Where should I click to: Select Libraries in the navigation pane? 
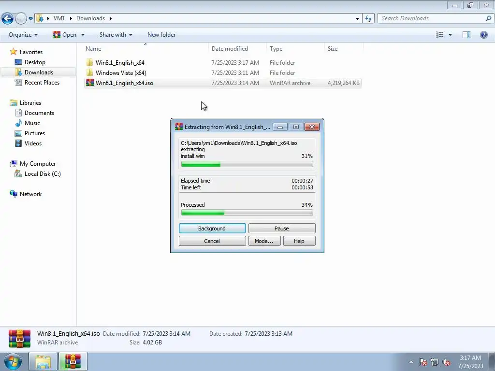click(x=30, y=103)
